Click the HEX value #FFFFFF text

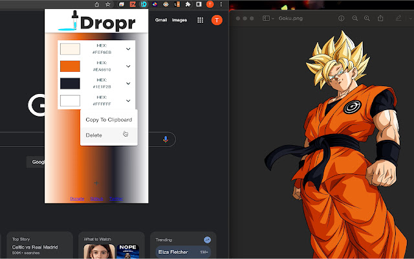coord(102,104)
